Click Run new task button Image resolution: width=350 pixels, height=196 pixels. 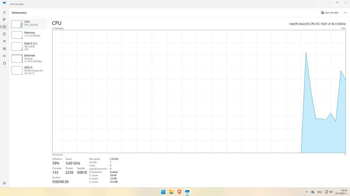point(329,13)
